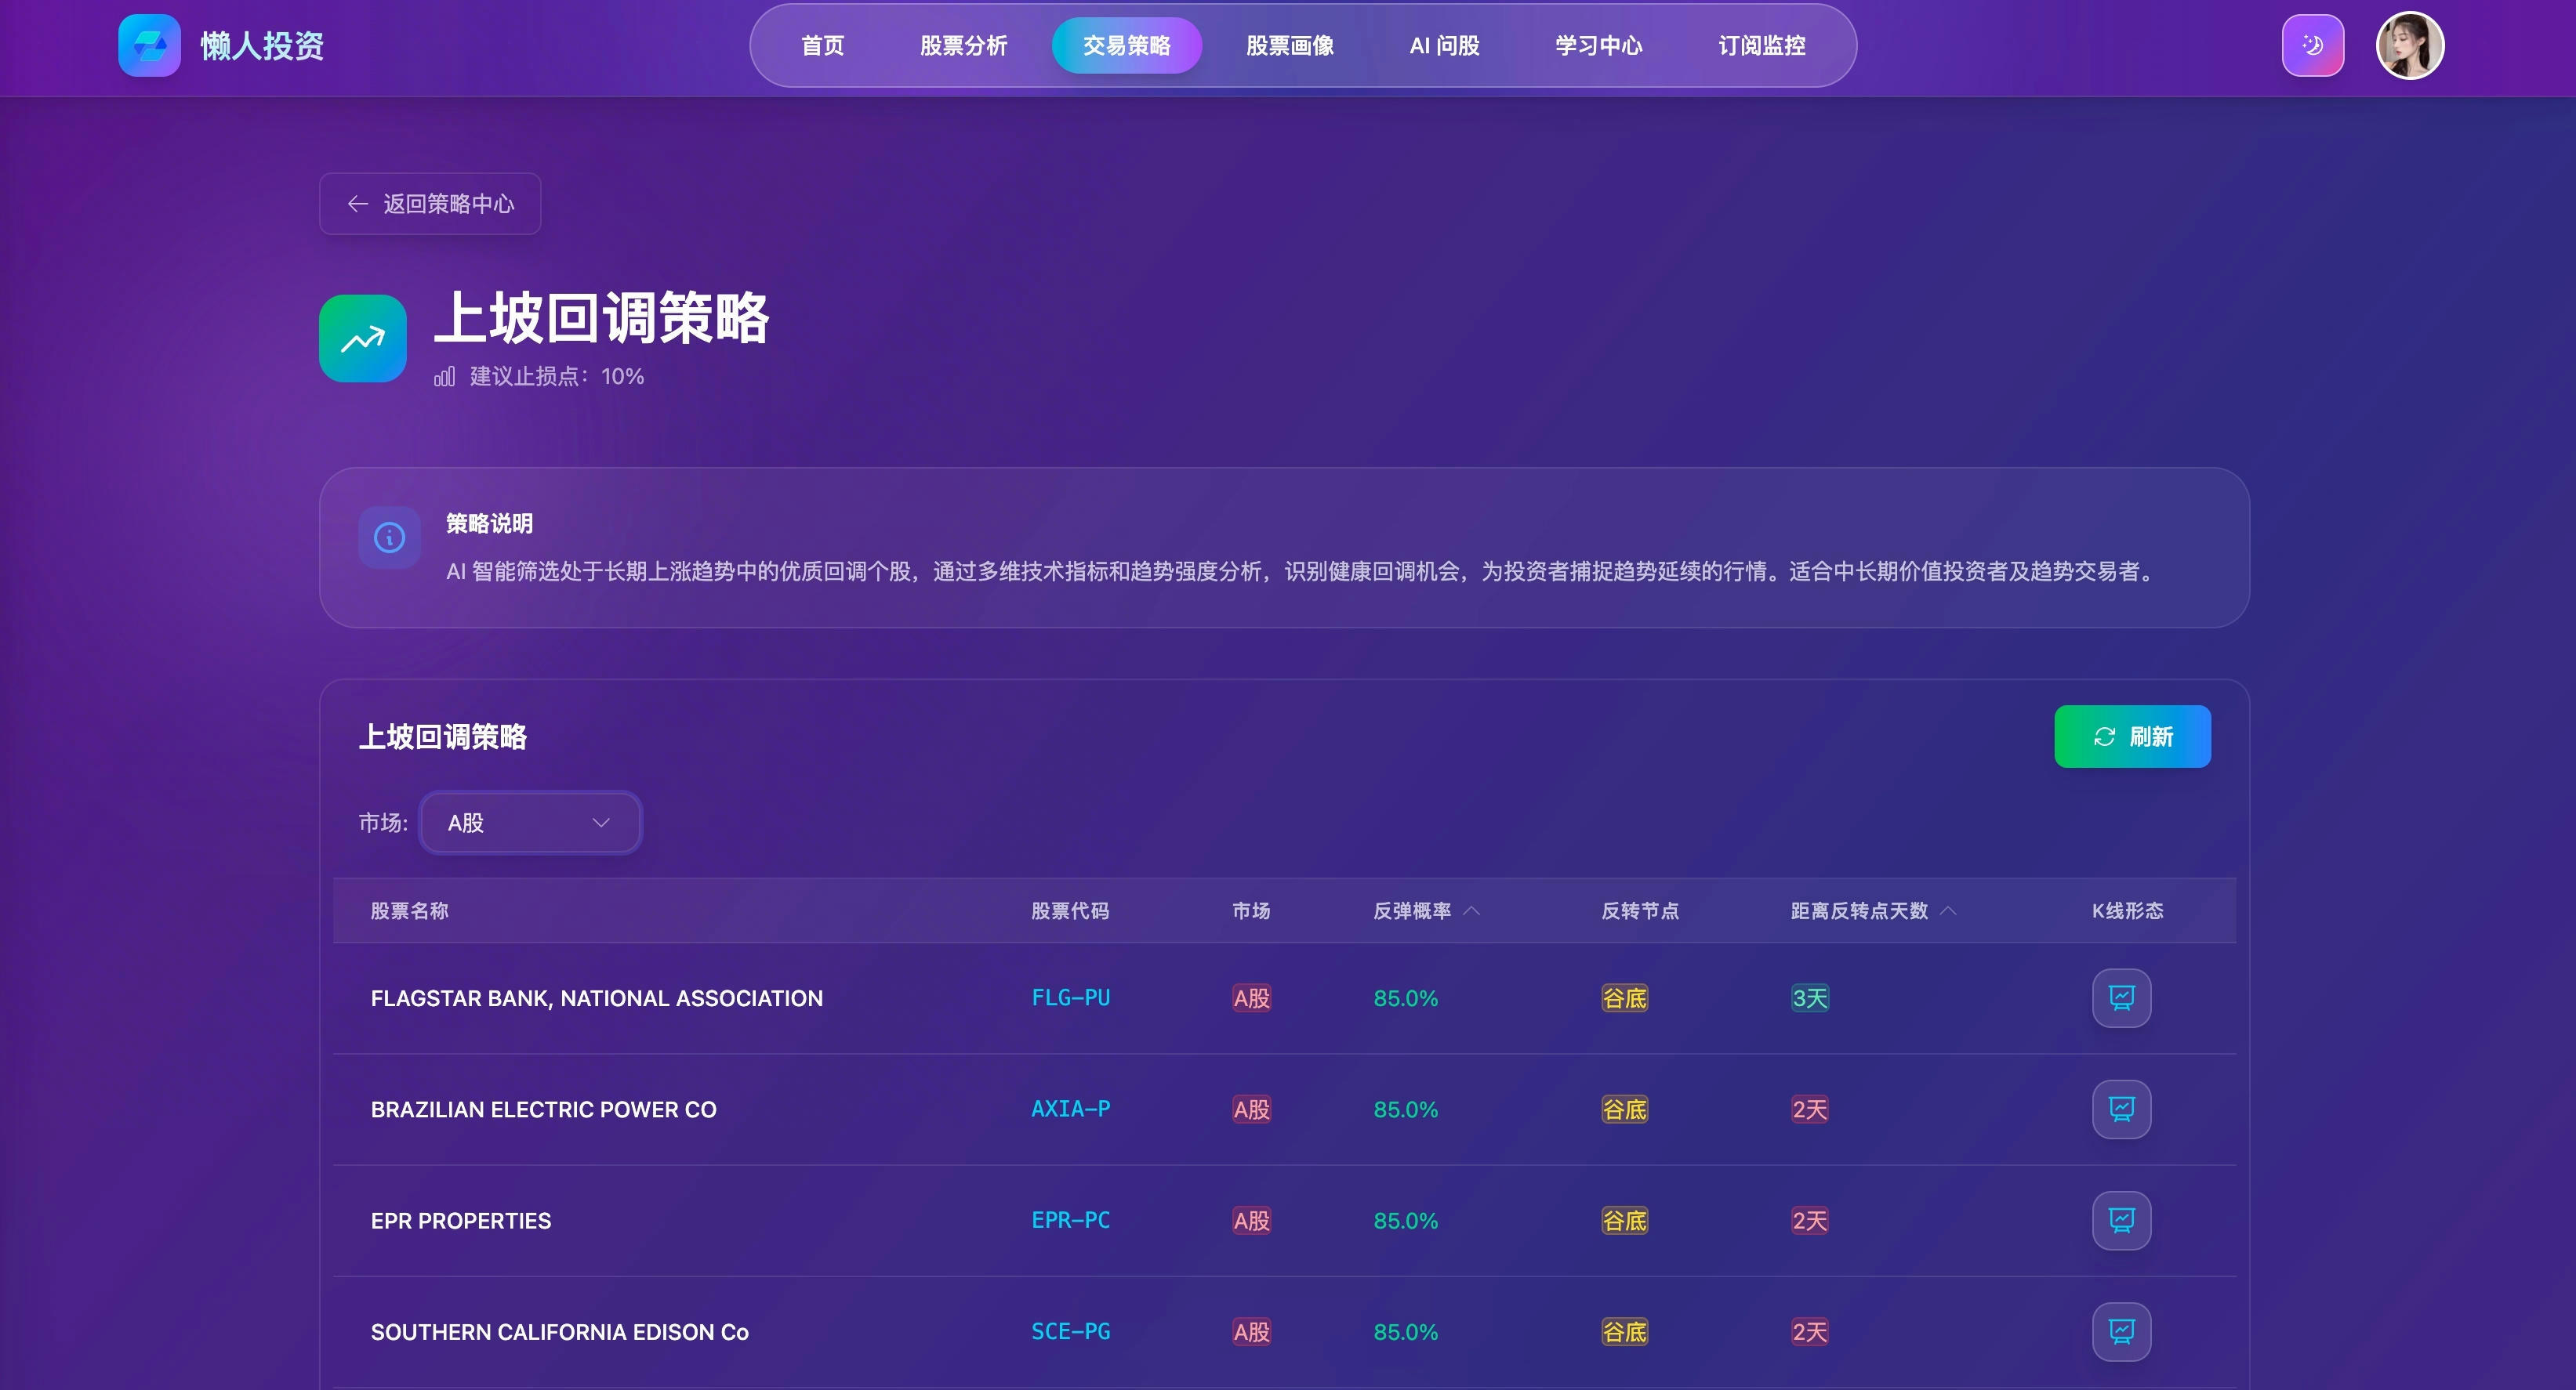Expand the 市场 A股 dropdown
Screen dimensions: 2576x1390
tap(530, 823)
